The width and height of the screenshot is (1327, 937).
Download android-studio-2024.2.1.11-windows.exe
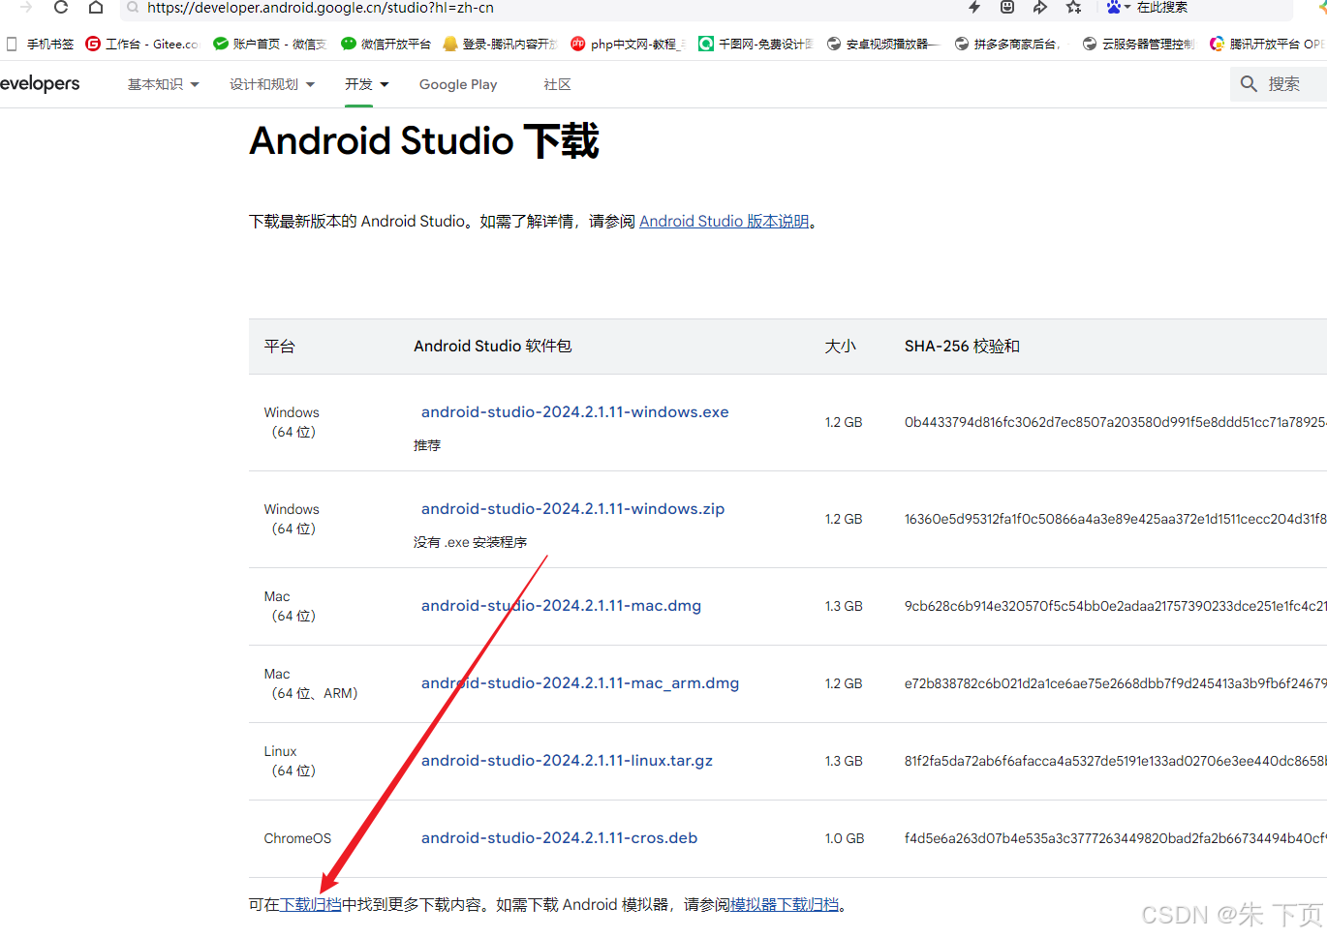pyautogui.click(x=574, y=411)
